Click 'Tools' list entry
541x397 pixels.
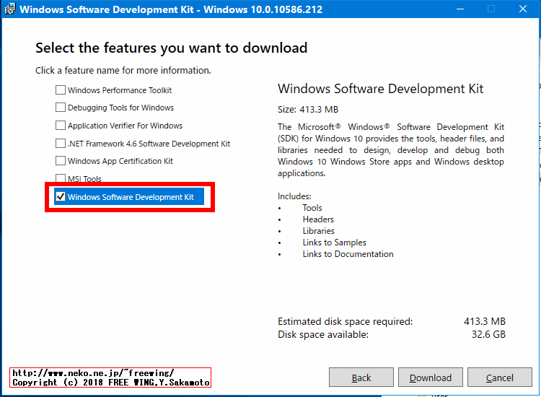tap(312, 208)
